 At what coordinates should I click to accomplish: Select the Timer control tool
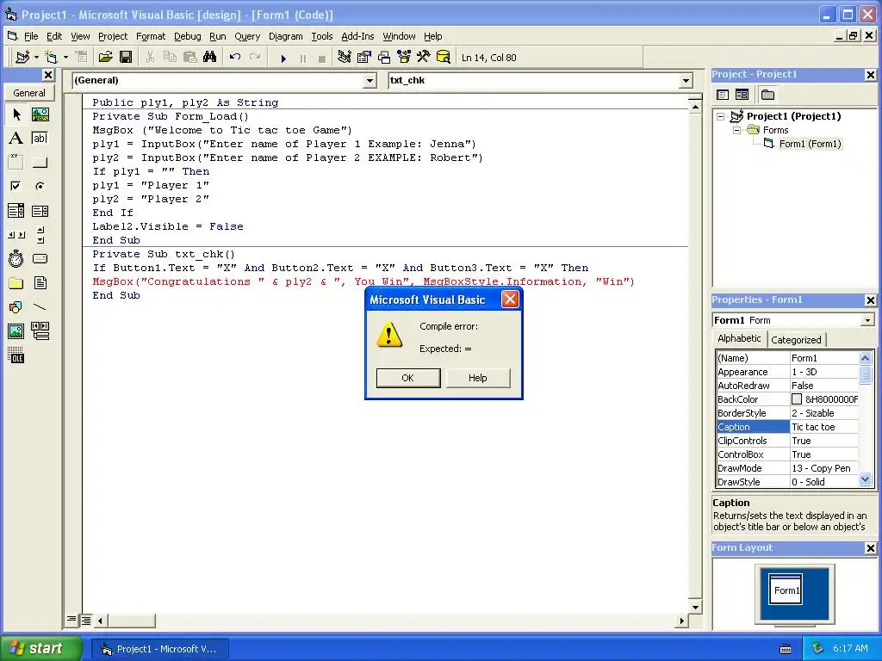[x=16, y=258]
